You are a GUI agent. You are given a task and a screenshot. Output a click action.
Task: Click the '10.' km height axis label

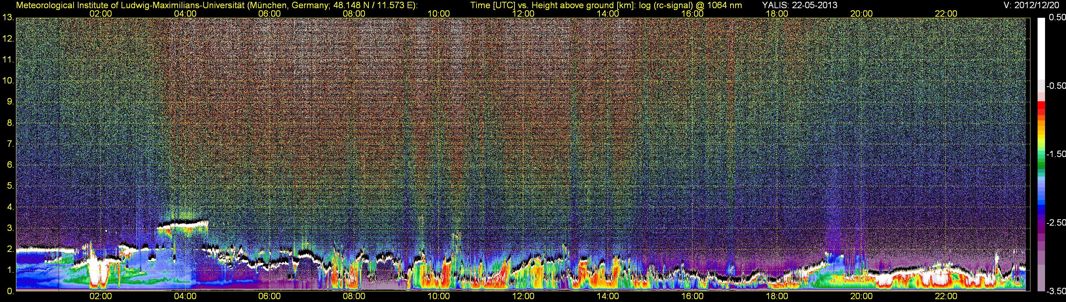click(x=8, y=81)
